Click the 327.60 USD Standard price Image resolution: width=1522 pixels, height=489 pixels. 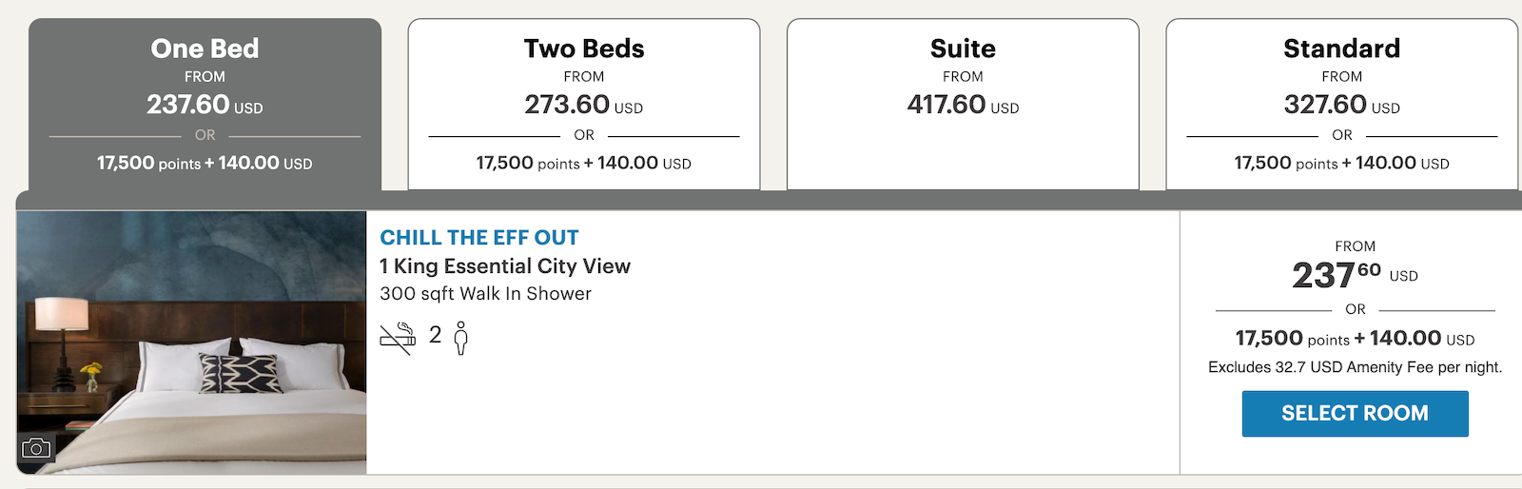coord(1341,105)
